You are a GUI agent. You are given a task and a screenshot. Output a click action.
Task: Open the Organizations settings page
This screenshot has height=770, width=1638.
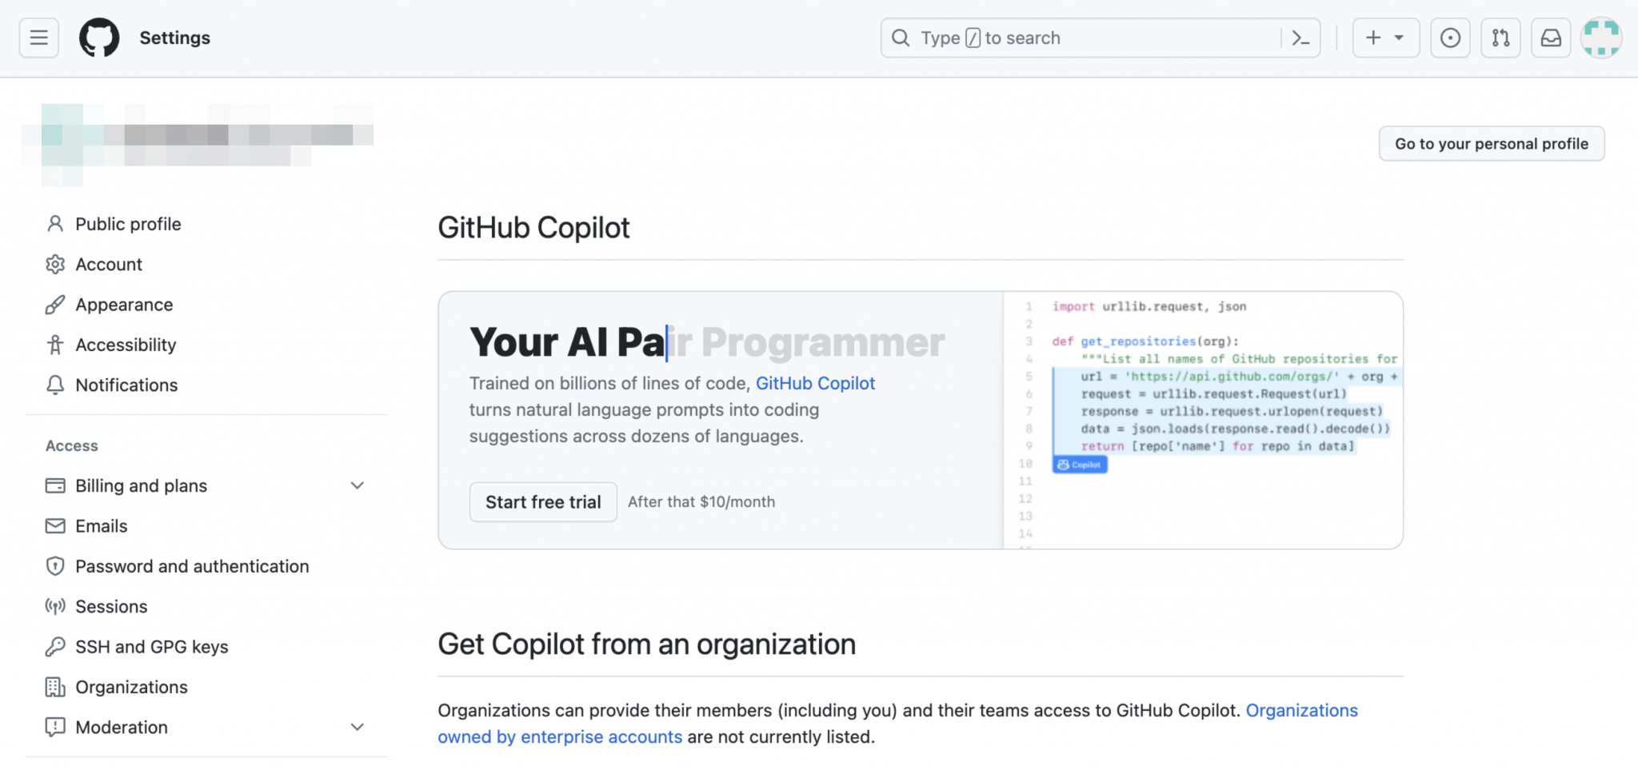(131, 686)
